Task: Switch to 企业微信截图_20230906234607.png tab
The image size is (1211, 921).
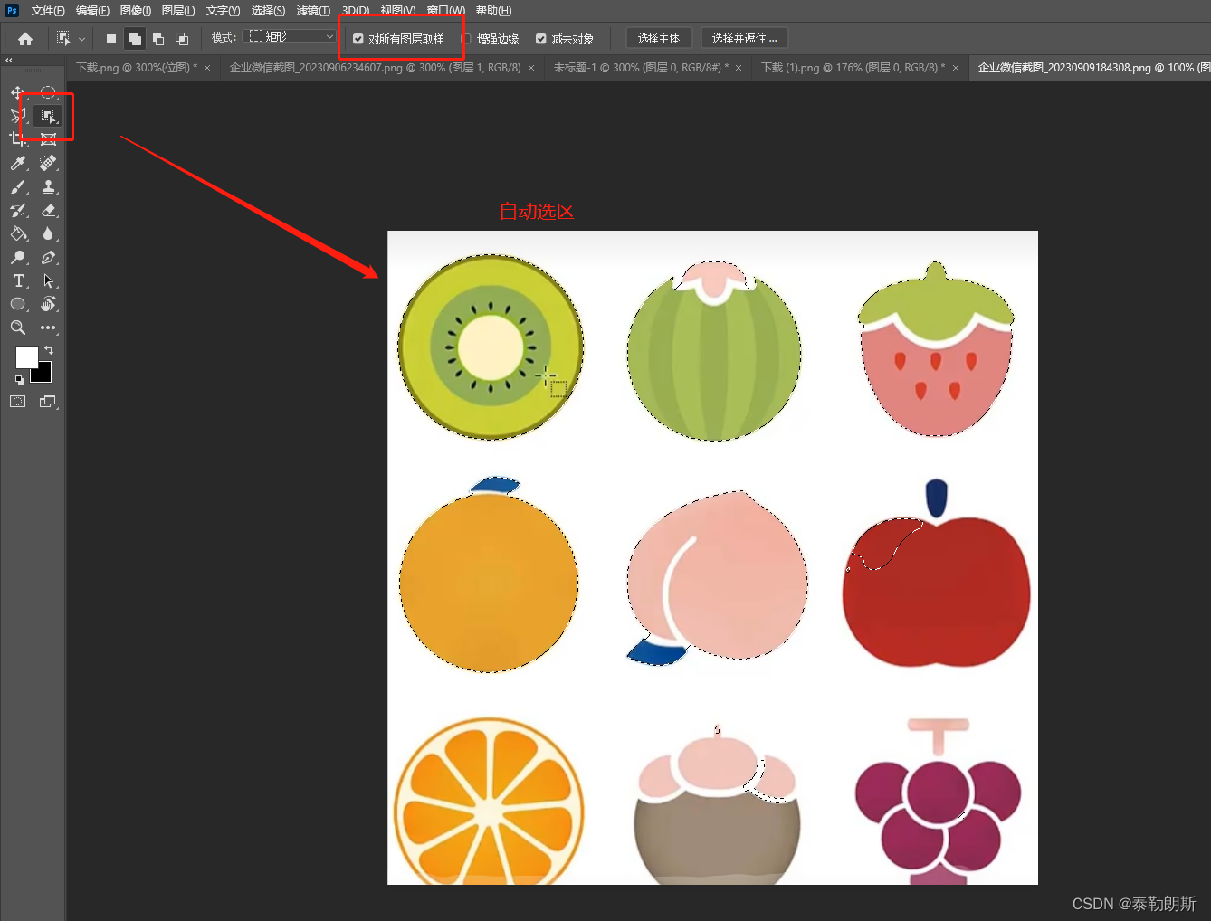Action: coord(375,68)
